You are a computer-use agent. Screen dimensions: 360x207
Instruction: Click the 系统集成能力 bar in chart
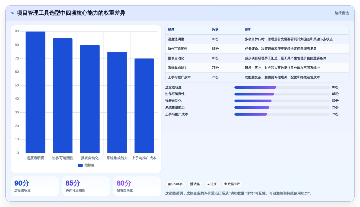pyautogui.click(x=117, y=102)
